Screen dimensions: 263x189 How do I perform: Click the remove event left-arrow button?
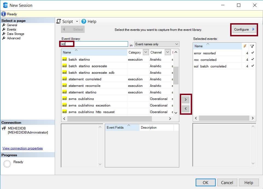[x=186, y=109]
